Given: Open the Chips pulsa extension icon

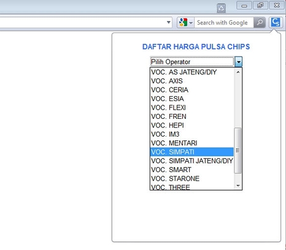Looking at the screenshot, I should pos(276,22).
